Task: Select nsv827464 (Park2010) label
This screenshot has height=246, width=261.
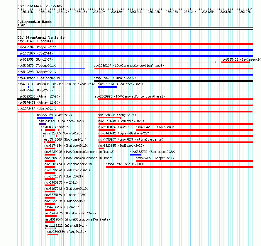Action: tap(55, 115)
